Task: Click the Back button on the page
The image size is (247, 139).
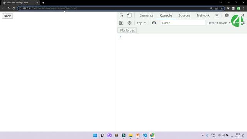Action: (7, 16)
